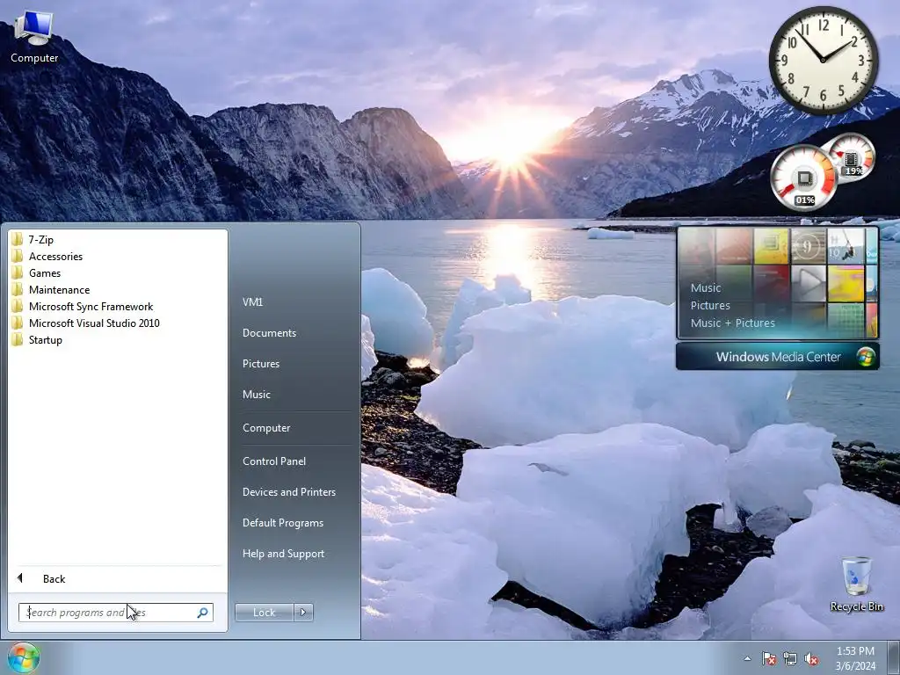Click the network tray icon
900x675 pixels.
click(790, 658)
